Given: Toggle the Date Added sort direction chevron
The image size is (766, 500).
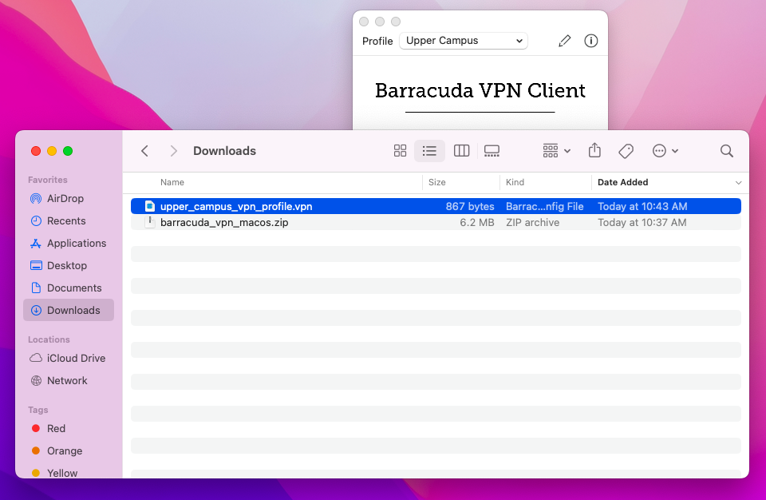Looking at the screenshot, I should point(738,182).
